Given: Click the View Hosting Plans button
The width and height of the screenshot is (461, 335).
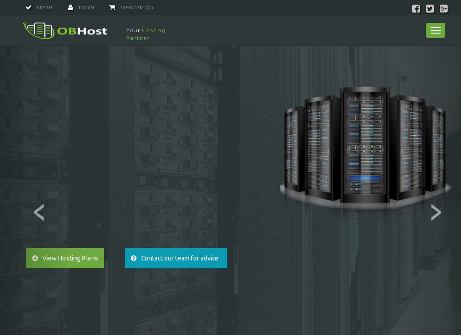Looking at the screenshot, I should [65, 258].
